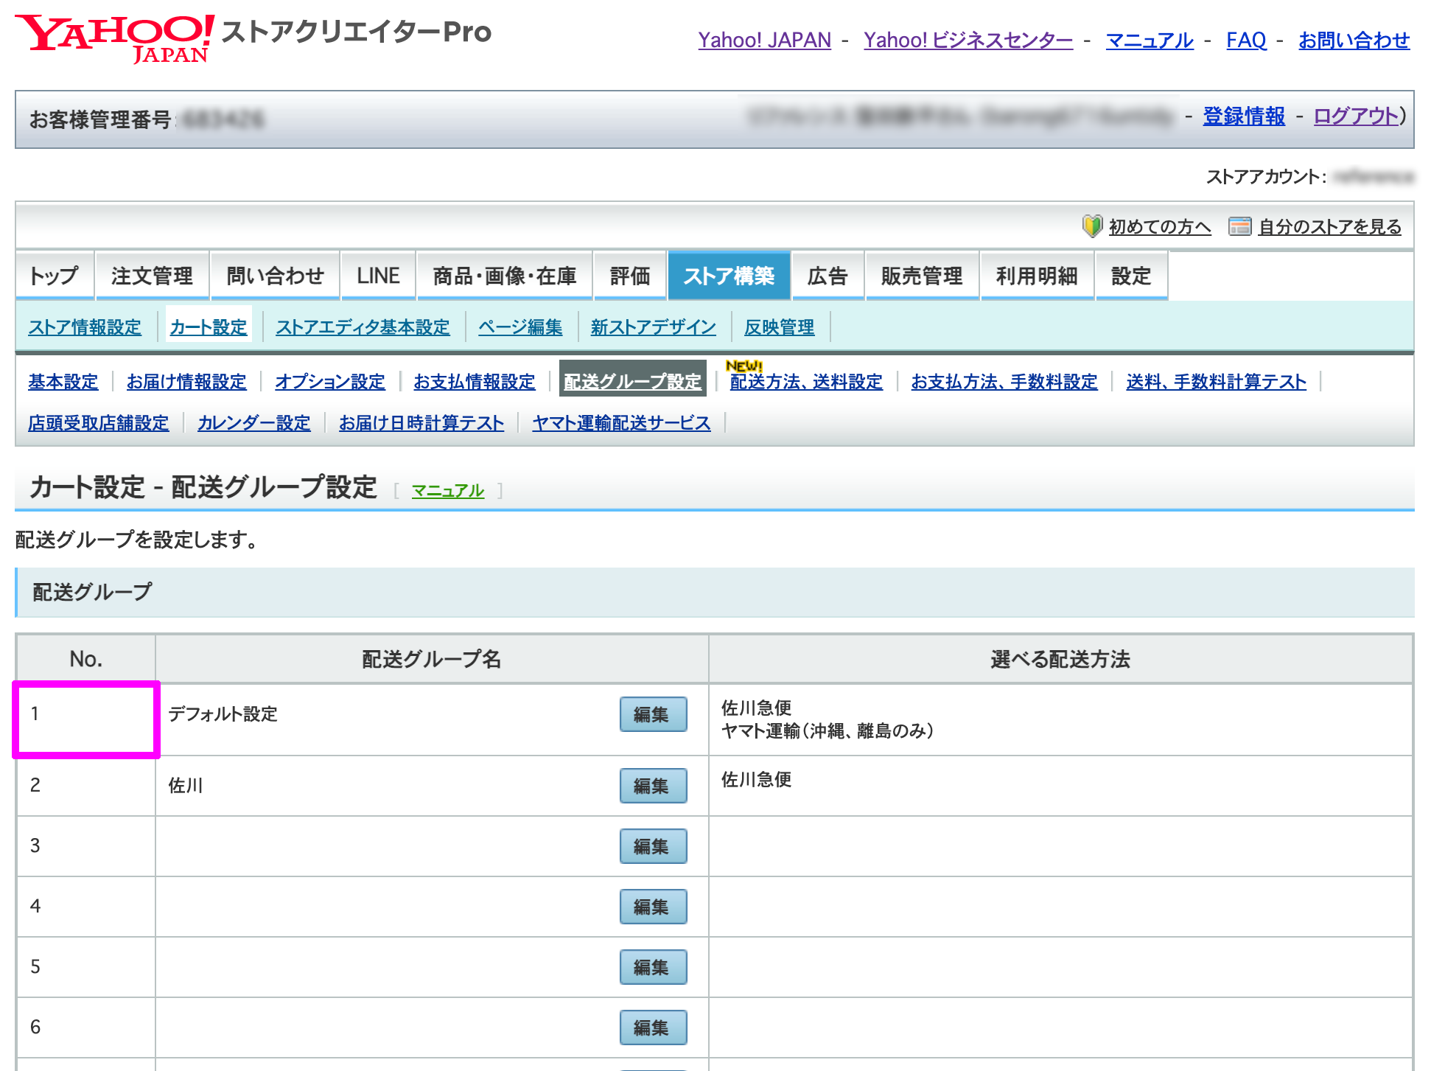This screenshot has height=1071, width=1445.
Task: Click the 配送グループ名 column header
Action: tap(432, 659)
